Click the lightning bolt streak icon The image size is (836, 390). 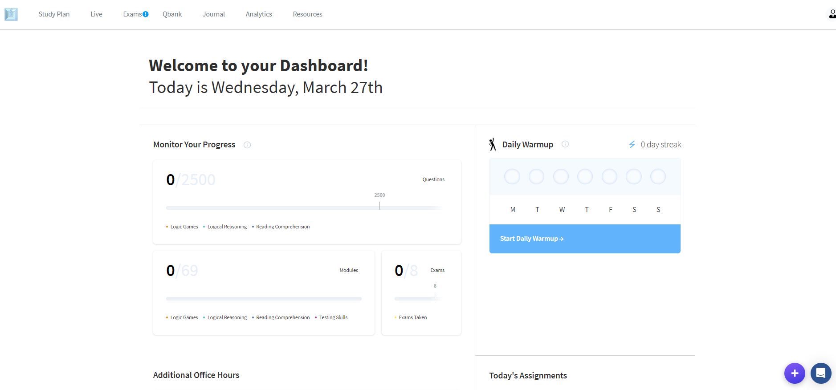pos(632,144)
